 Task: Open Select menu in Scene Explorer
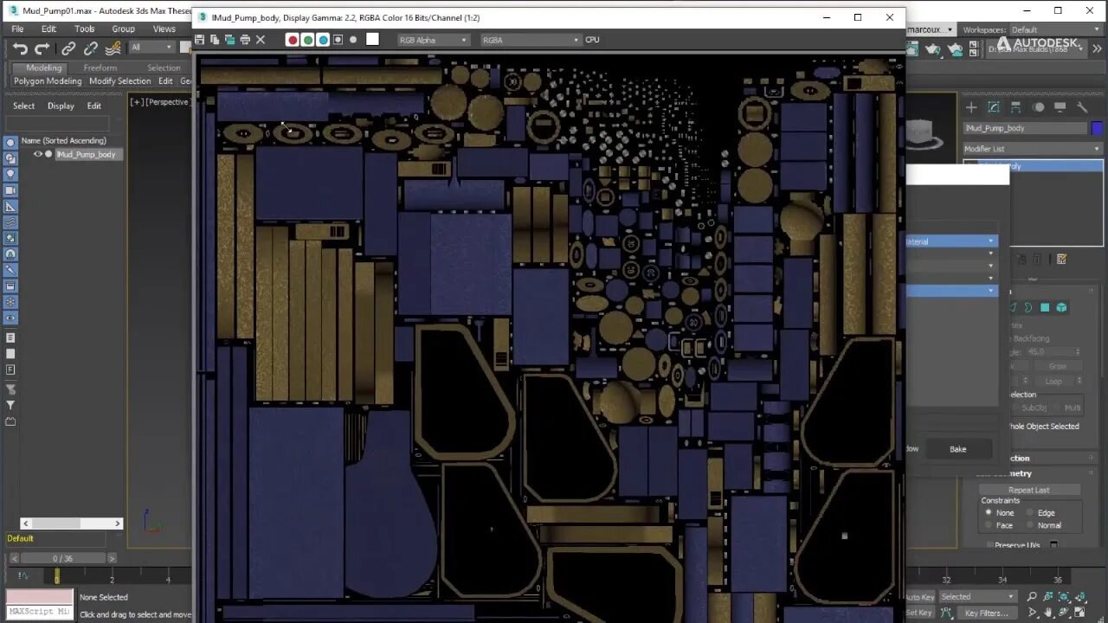click(x=24, y=106)
